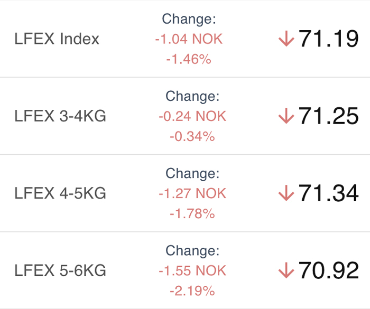Click the -2.19% percentage change
The width and height of the screenshot is (370, 309).
coord(192,291)
